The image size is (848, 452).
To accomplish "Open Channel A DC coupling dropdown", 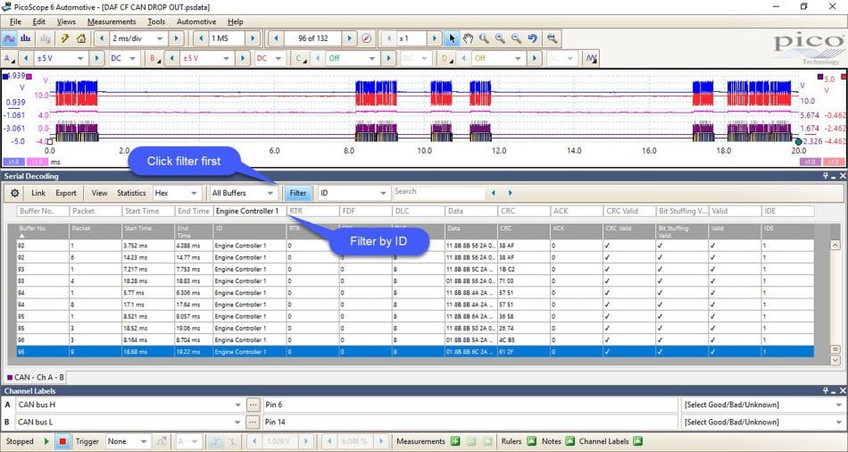I will tap(133, 58).
